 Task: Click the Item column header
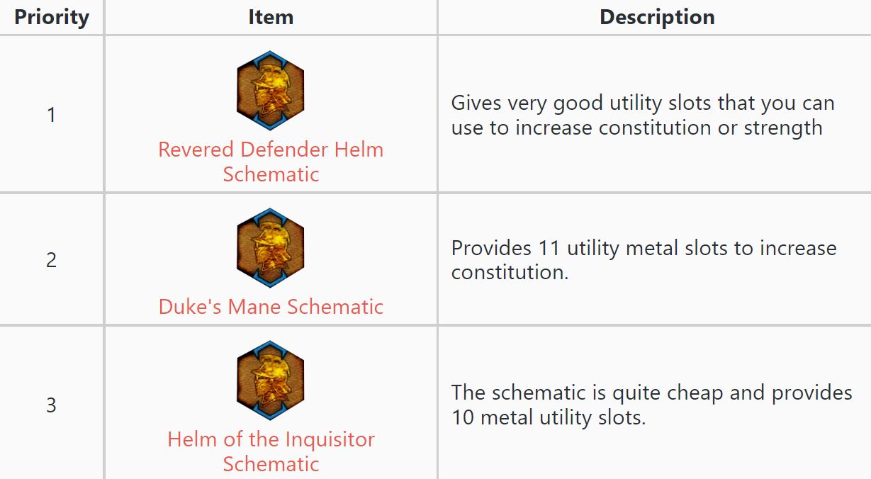click(271, 17)
